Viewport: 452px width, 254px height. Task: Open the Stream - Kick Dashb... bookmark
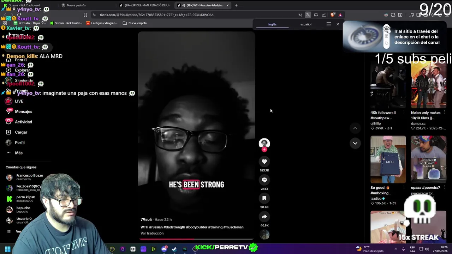click(66, 23)
